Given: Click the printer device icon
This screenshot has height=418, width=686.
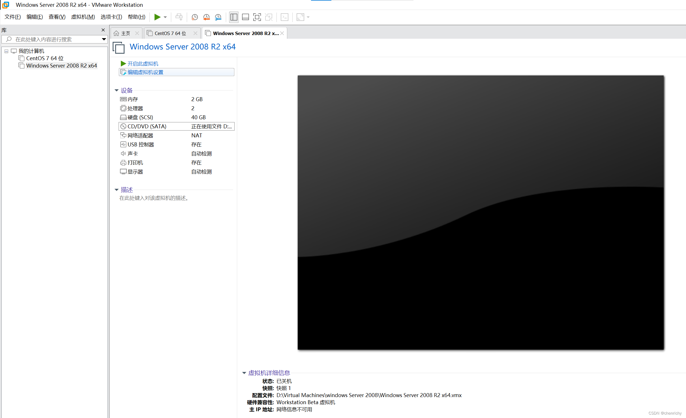Looking at the screenshot, I should (123, 163).
